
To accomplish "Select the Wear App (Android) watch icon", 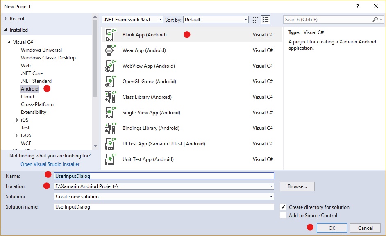I will tap(111, 50).
